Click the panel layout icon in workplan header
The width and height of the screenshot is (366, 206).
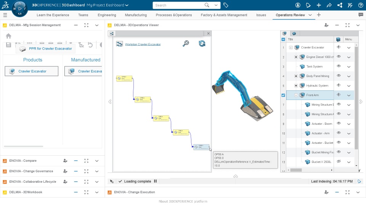(112, 34)
